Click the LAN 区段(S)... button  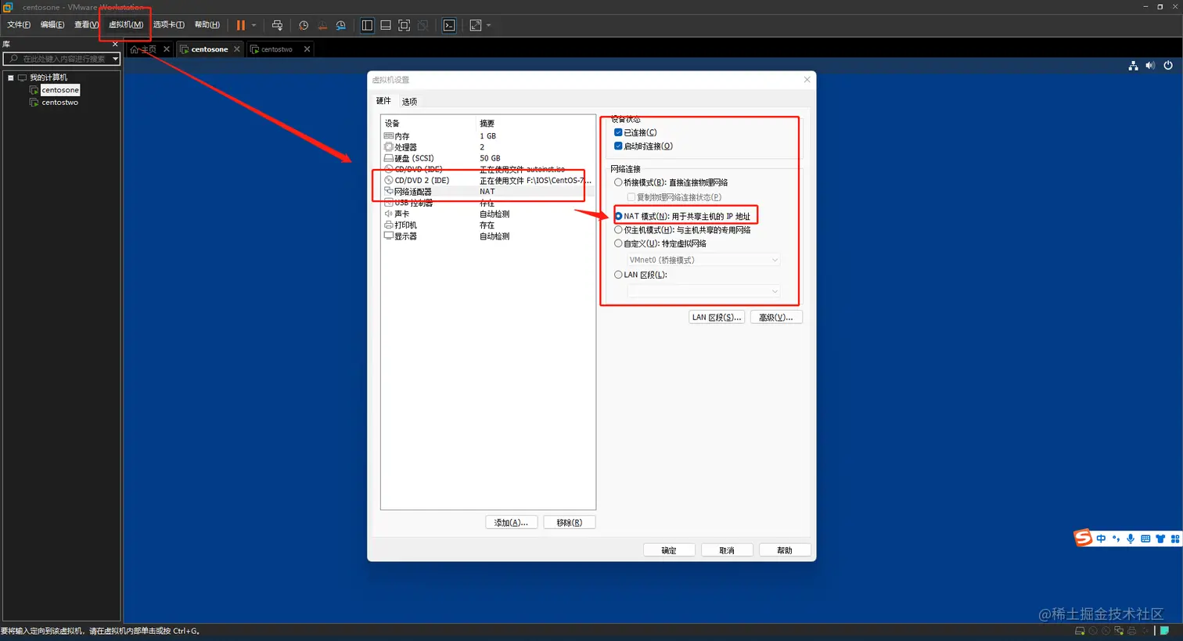716,317
